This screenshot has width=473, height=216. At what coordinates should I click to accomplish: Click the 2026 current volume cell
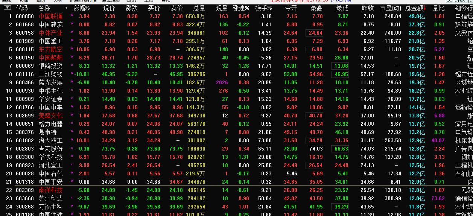click(222, 82)
